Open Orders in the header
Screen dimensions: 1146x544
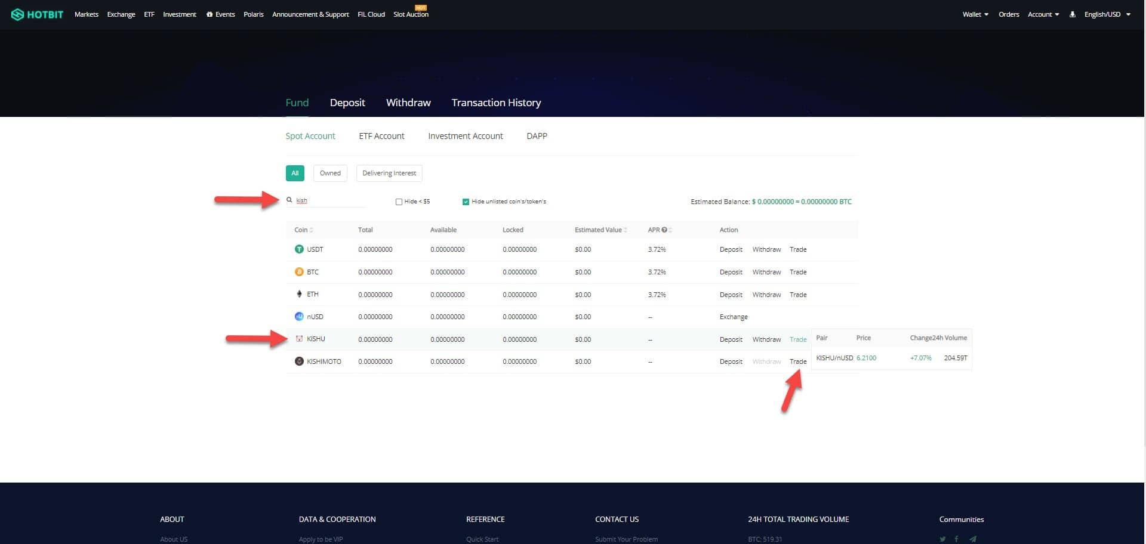pos(1009,14)
